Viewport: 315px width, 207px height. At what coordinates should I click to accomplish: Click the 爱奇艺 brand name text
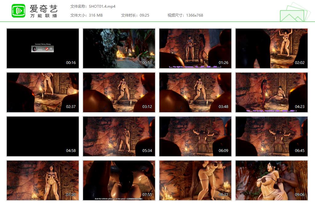(x=44, y=9)
